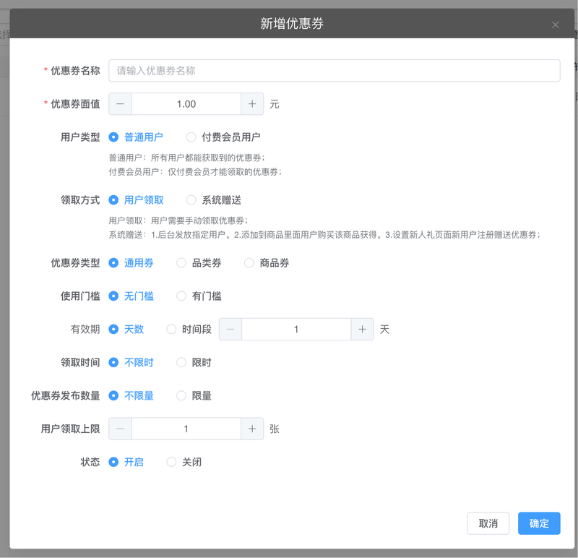Select the 商品券 coupon type

coord(267,263)
